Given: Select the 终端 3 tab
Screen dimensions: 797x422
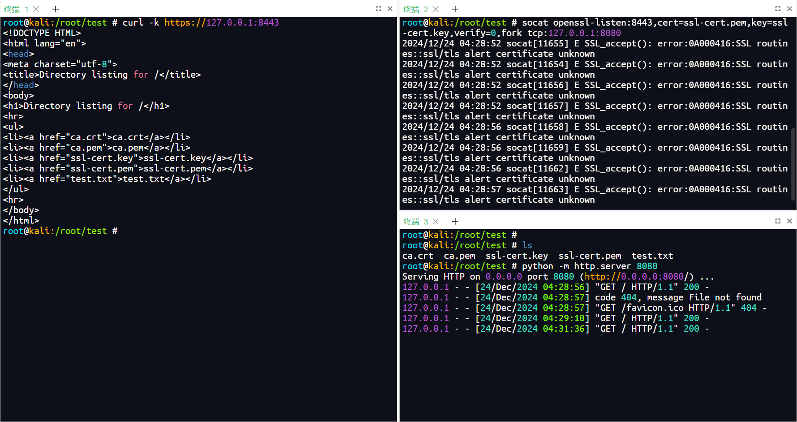Looking at the screenshot, I should 415,221.
